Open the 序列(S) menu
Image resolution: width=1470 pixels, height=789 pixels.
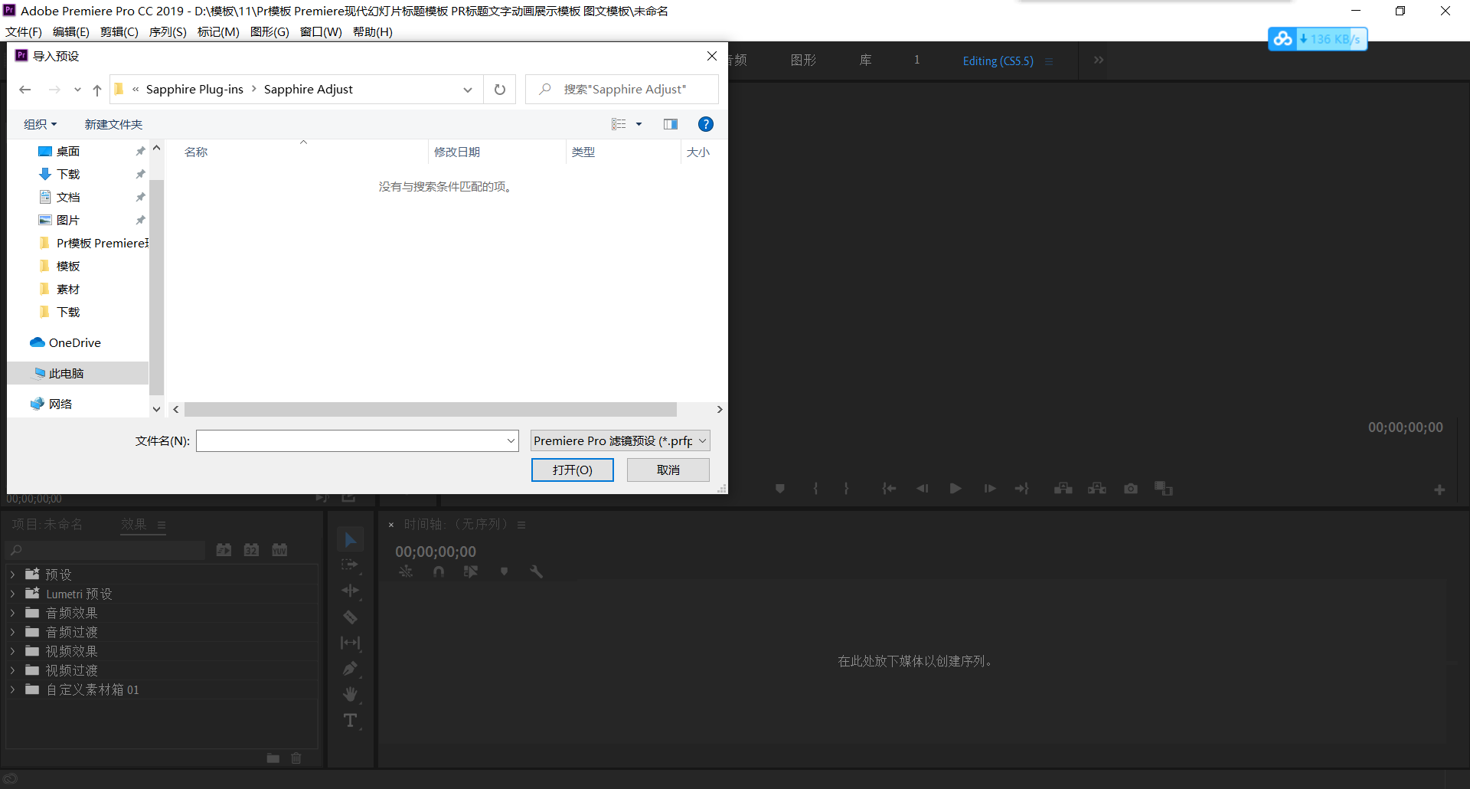tap(167, 31)
